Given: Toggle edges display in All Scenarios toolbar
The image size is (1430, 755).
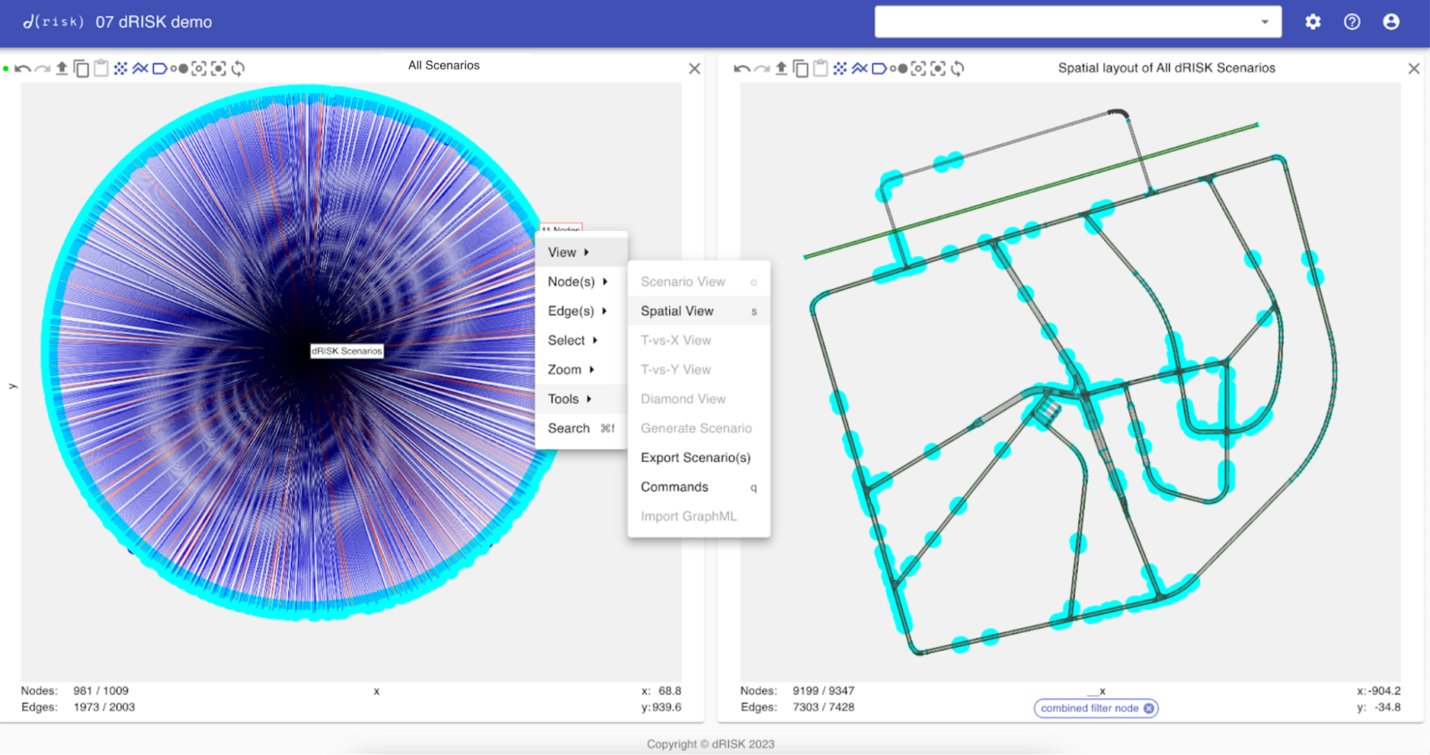Looking at the screenshot, I should point(140,69).
